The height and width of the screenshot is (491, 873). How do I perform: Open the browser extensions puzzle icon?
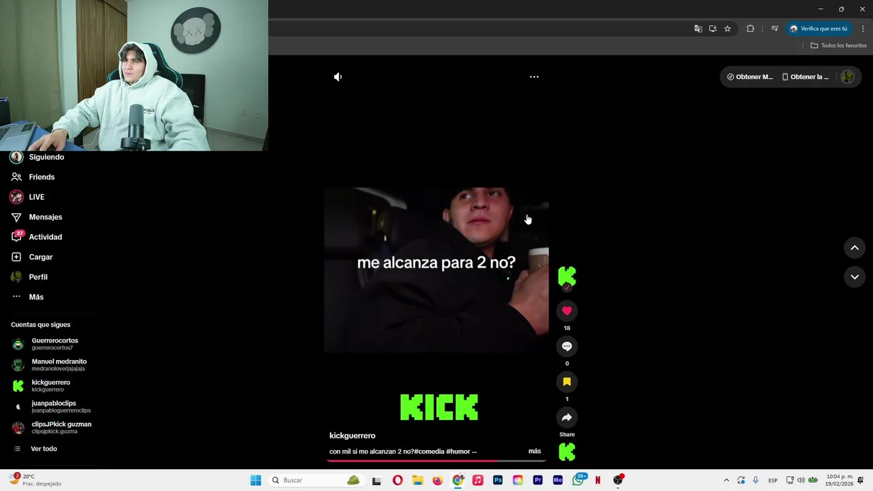pyautogui.click(x=750, y=29)
